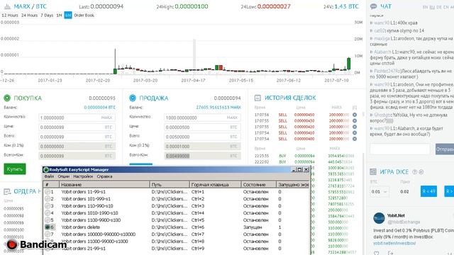This screenshot has height=255, width=454.
Task: Click the ЧАТ speech bubble icon
Action: pyautogui.click(x=374, y=6)
